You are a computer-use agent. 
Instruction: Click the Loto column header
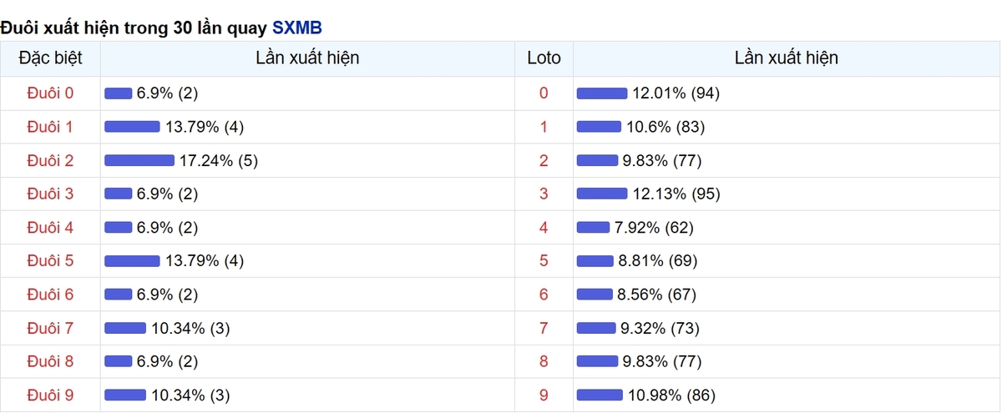tap(544, 58)
